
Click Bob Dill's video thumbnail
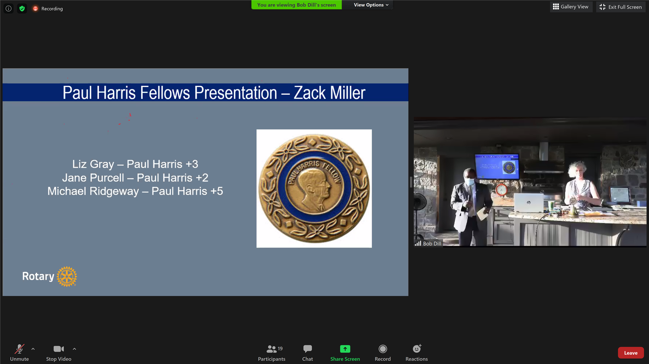coord(530,182)
